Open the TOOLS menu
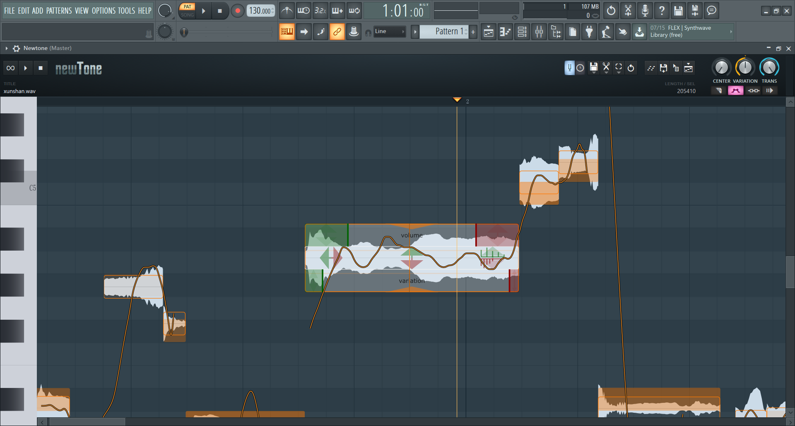The width and height of the screenshot is (795, 426). 126,11
